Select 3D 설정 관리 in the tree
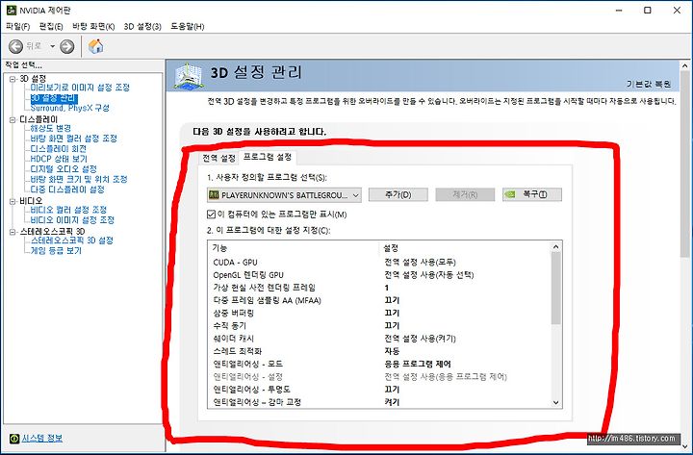693x455 pixels. [54, 97]
